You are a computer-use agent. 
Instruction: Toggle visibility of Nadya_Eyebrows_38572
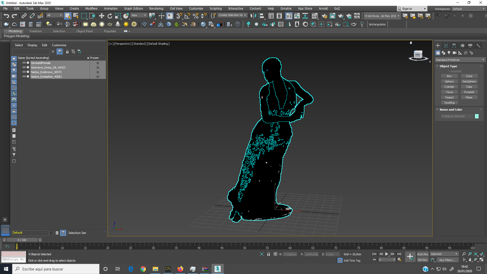click(x=24, y=72)
